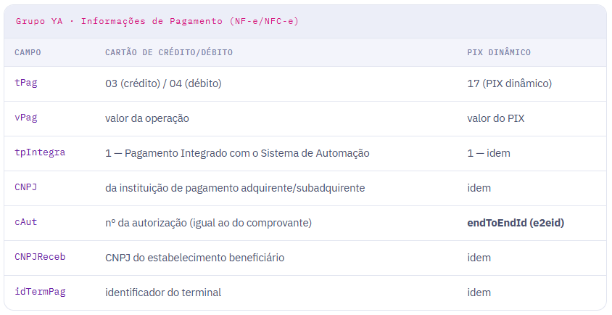Click the table title Grupo YA Informações de Pagamento

[x=157, y=21]
